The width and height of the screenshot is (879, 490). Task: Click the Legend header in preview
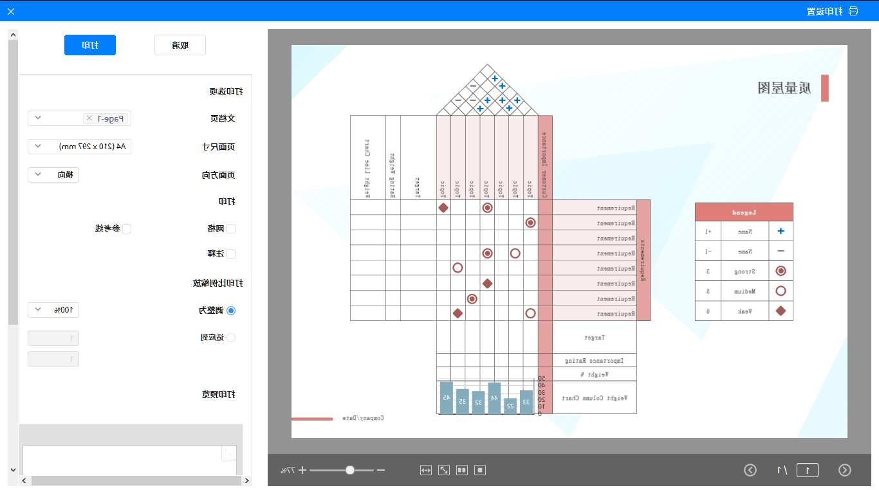click(744, 212)
